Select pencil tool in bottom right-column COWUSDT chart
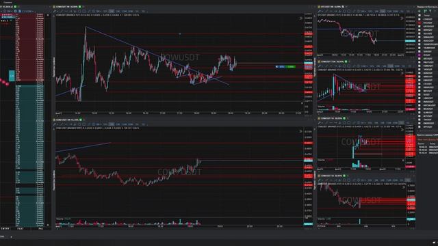438x246 pixels. click(320, 180)
